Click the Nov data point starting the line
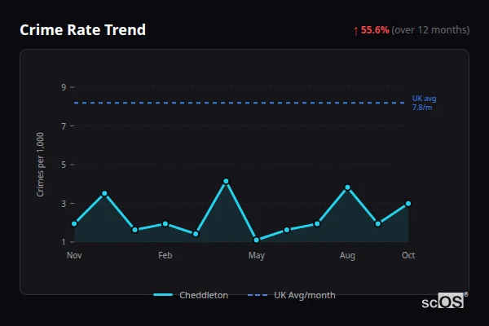Screen dimensions: 489x326 point(74,223)
